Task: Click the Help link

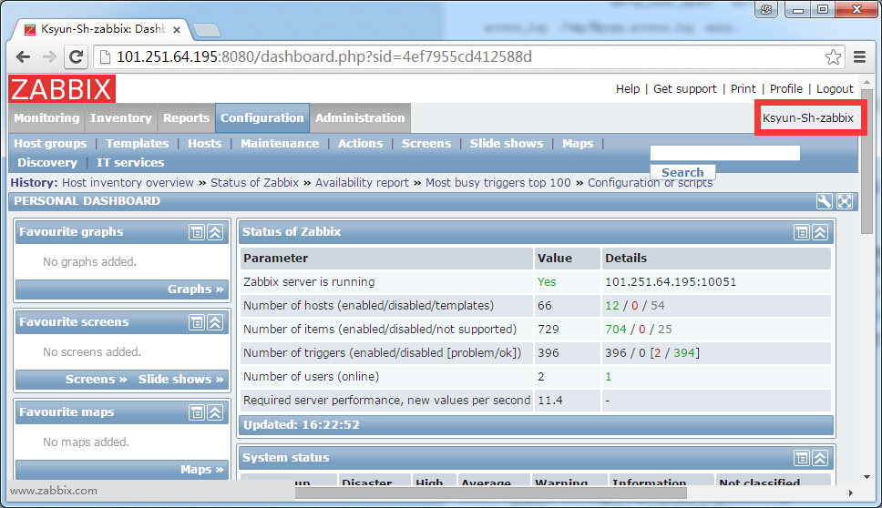Action: [628, 89]
